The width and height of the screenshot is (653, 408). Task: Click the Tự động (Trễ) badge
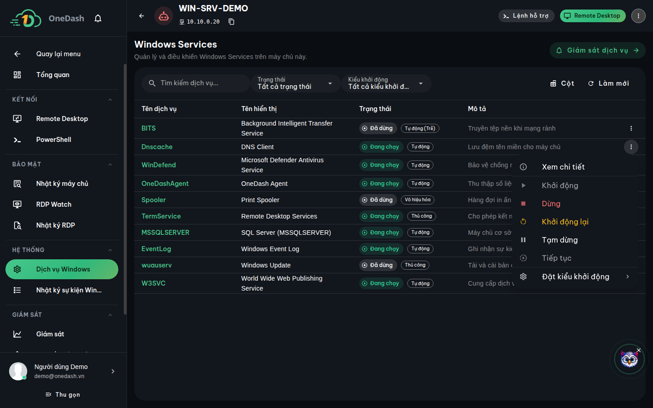pos(420,128)
